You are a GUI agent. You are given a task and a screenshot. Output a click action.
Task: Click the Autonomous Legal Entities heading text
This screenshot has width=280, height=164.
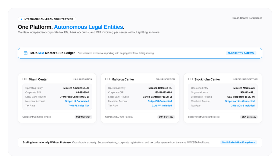click(88, 27)
